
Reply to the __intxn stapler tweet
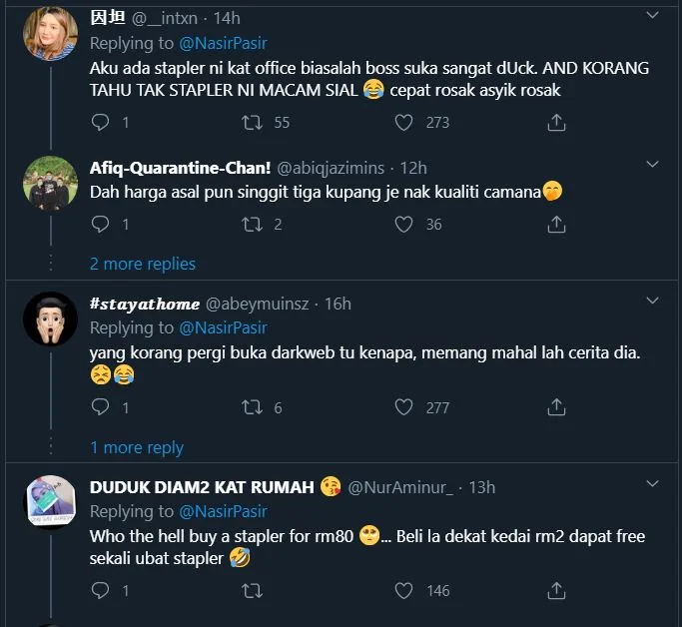click(100, 123)
